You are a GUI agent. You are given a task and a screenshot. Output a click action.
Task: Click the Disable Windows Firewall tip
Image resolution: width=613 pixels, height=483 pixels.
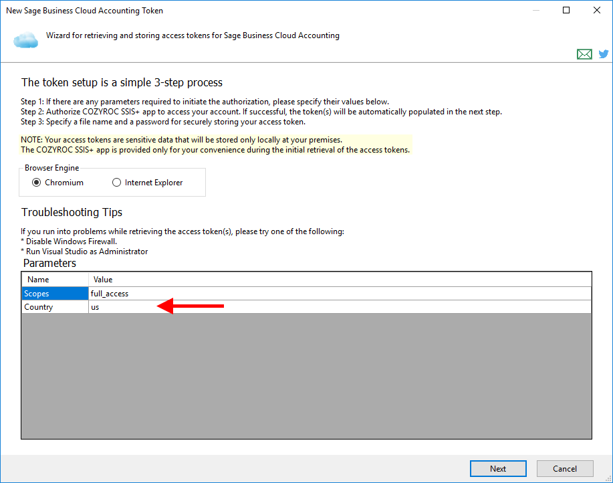click(x=69, y=242)
